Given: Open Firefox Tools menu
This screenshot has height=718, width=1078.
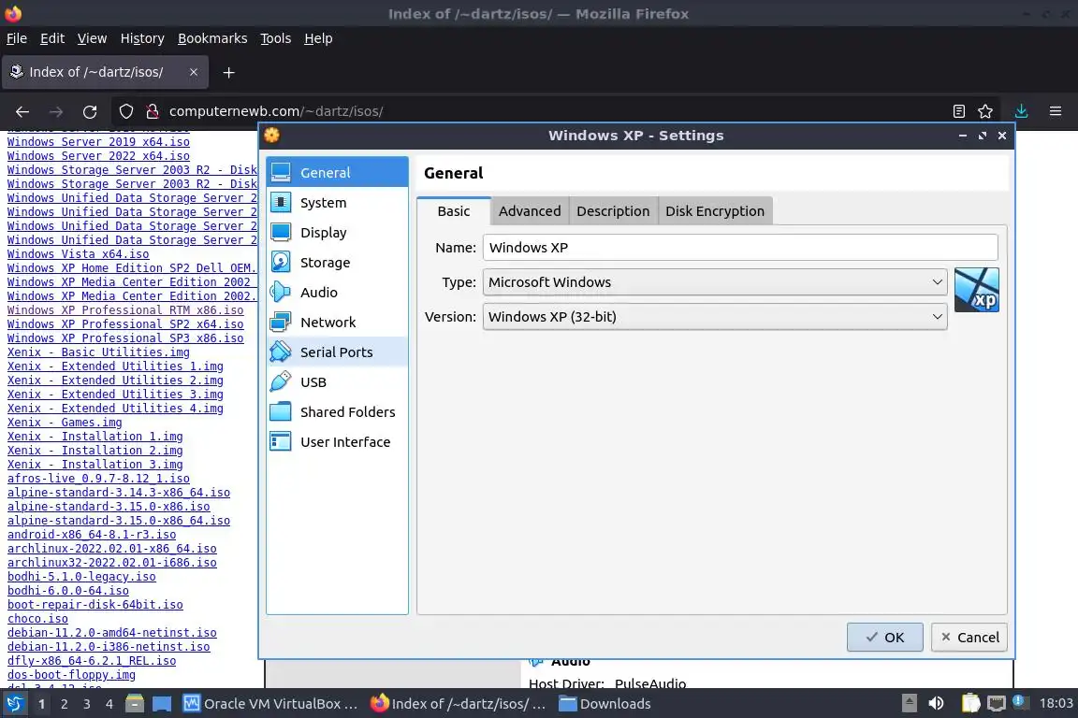Looking at the screenshot, I should (x=276, y=38).
